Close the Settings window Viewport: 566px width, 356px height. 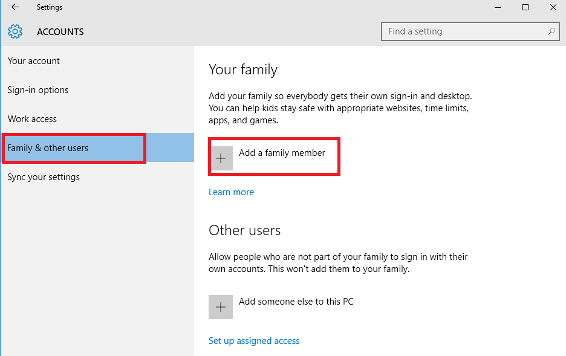(553, 7)
